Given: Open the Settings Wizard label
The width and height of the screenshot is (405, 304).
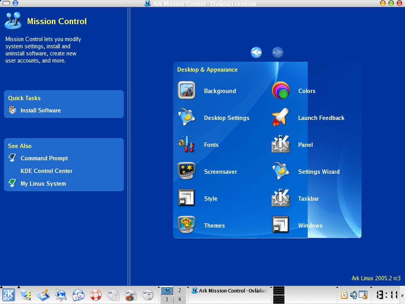Looking at the screenshot, I should point(319,172).
